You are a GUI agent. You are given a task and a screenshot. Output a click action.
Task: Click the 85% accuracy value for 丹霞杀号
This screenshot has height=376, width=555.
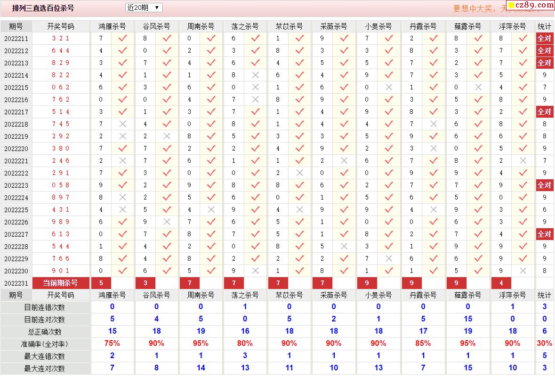(423, 344)
